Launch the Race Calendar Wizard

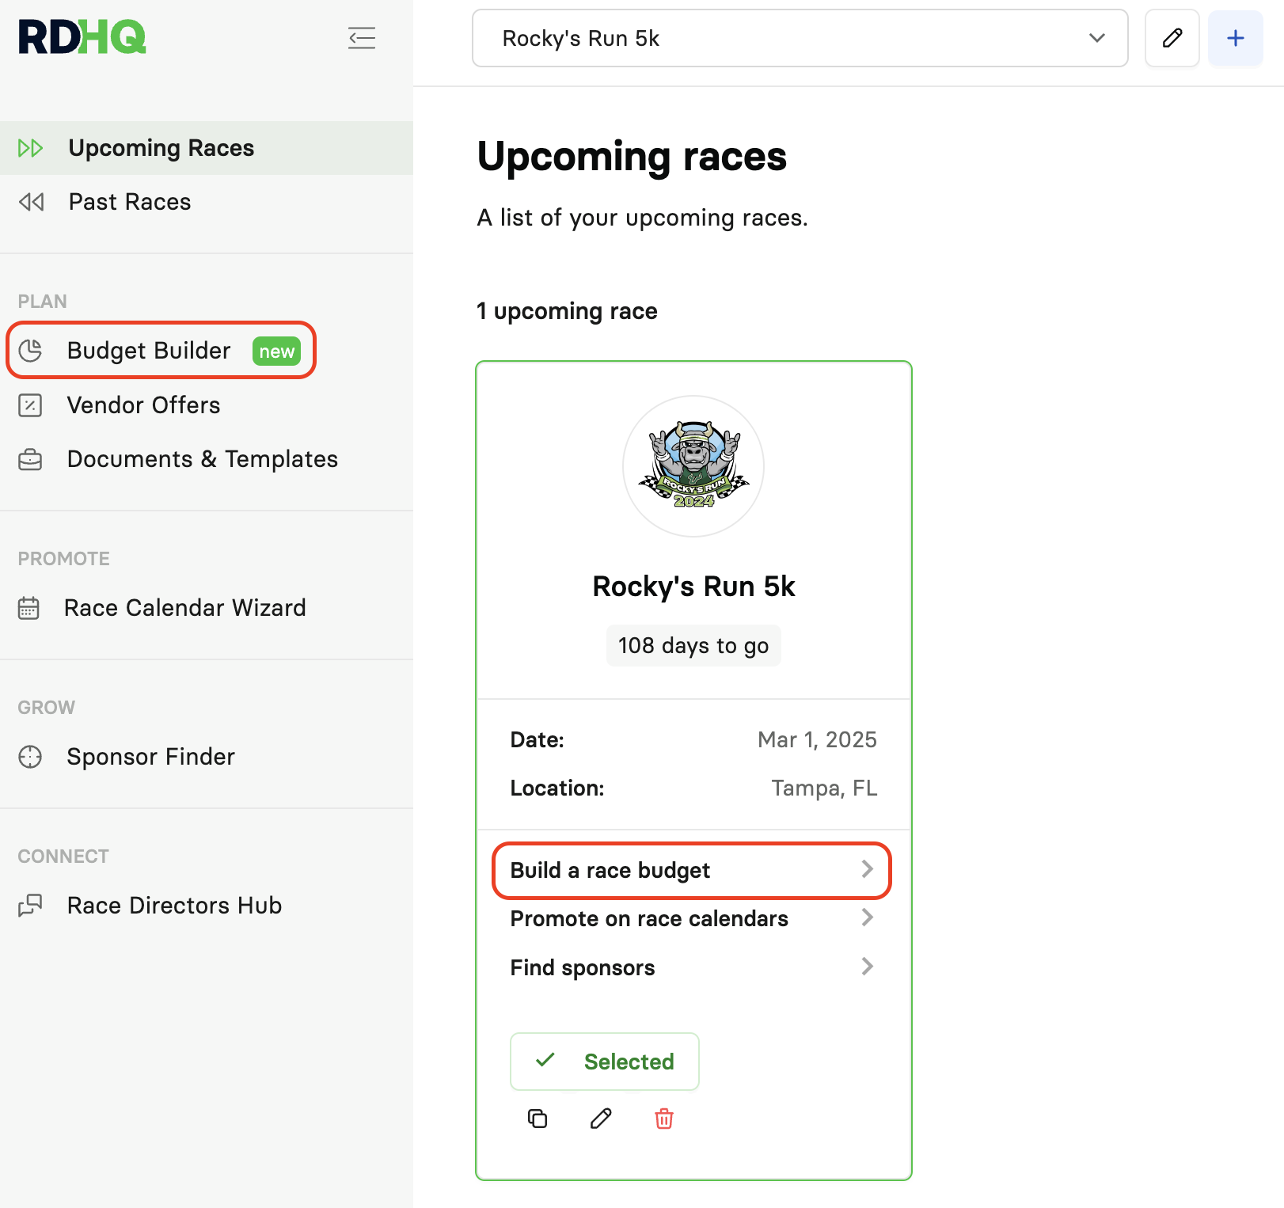(x=184, y=608)
